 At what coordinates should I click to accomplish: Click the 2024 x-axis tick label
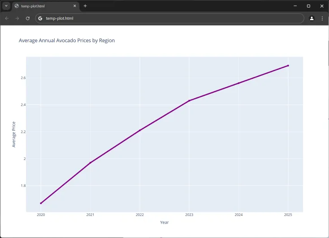click(238, 215)
